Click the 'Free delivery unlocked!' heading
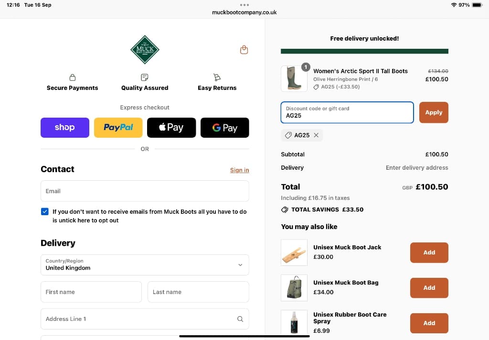The height and width of the screenshot is (340, 489). click(364, 38)
